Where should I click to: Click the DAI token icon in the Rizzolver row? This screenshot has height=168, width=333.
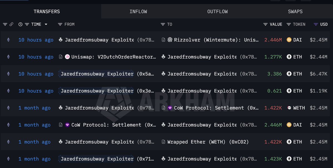tap(289, 40)
